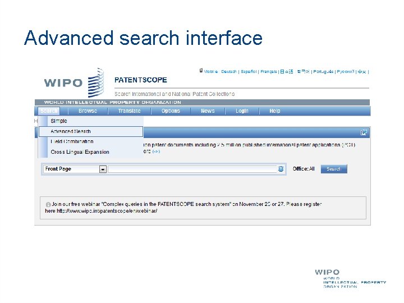Open the Translate menu
Viewport: 404px width, 303px height.
click(x=130, y=111)
